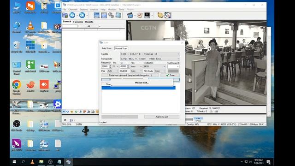295x166 pixels.
Task: Open the SubStream ID dropdown
Action: [x=173, y=66]
